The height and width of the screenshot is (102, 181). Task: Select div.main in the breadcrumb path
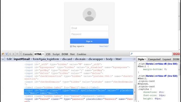click(80, 59)
